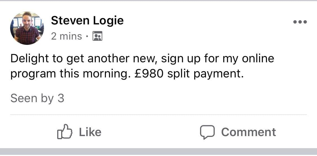Open the three-dot post options menu

tap(300, 22)
